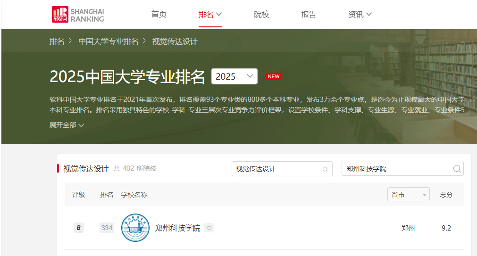
Task: Expand the 资讯 news menu
Action: click(x=360, y=14)
